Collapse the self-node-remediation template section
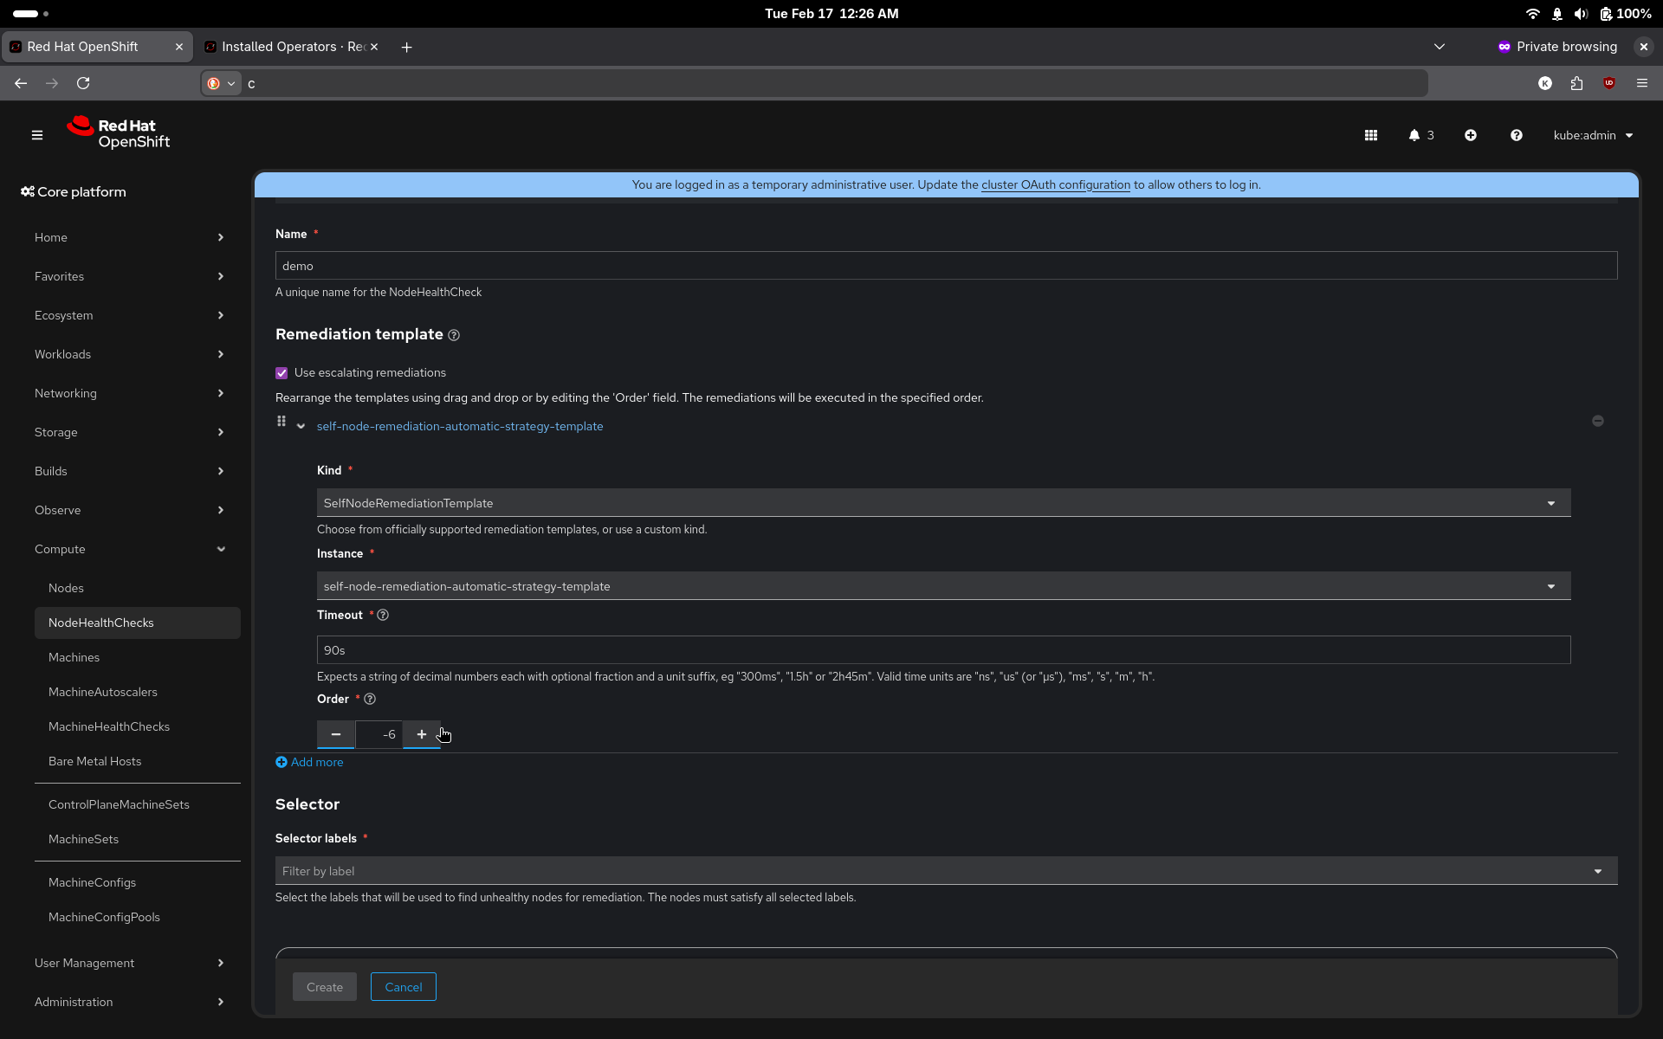This screenshot has height=1039, width=1663. click(301, 426)
